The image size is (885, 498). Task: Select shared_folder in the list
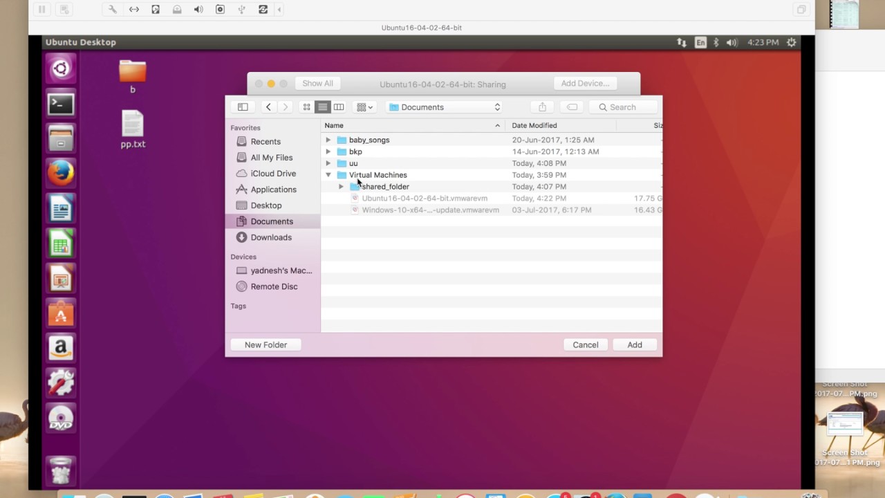click(492, 187)
